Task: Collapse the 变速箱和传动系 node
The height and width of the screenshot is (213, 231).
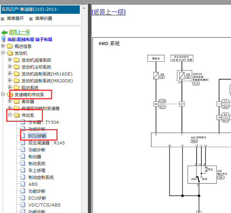Action: 3,94
